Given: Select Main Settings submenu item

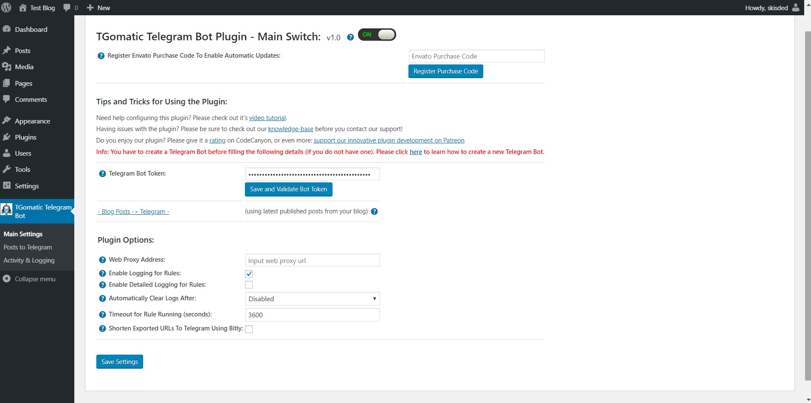Looking at the screenshot, I should [x=23, y=234].
